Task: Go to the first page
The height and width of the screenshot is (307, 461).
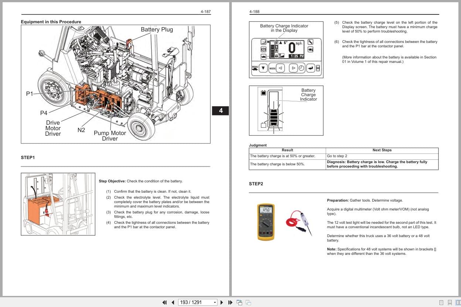Action: 165,302
